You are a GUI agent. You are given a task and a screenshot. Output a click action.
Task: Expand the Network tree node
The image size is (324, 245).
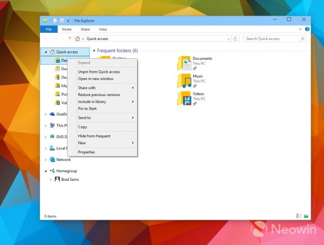coord(46,160)
